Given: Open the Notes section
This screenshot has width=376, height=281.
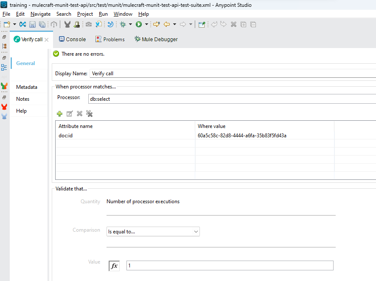Looking at the screenshot, I should tap(23, 99).
